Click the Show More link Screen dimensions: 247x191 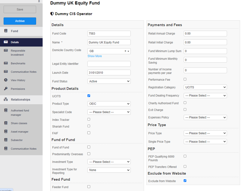pyautogui.click(x=95, y=56)
